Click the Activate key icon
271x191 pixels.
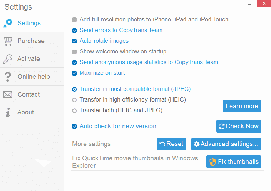click(x=7, y=59)
